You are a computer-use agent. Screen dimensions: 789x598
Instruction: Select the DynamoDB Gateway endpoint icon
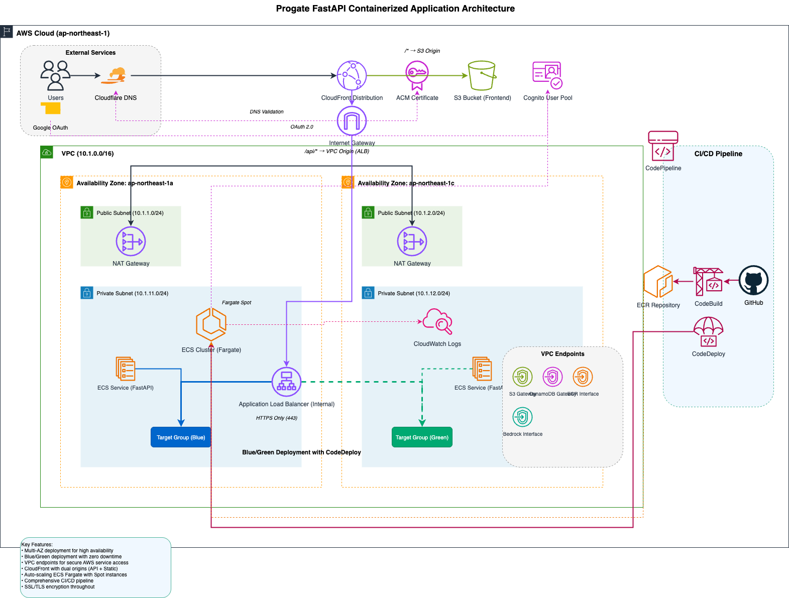(x=552, y=377)
